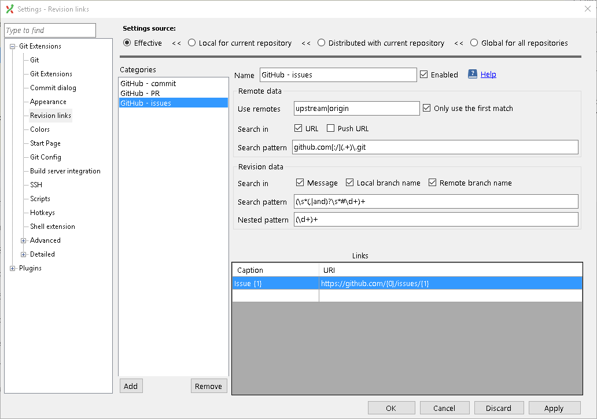Select the Plugins tree item label

30,268
